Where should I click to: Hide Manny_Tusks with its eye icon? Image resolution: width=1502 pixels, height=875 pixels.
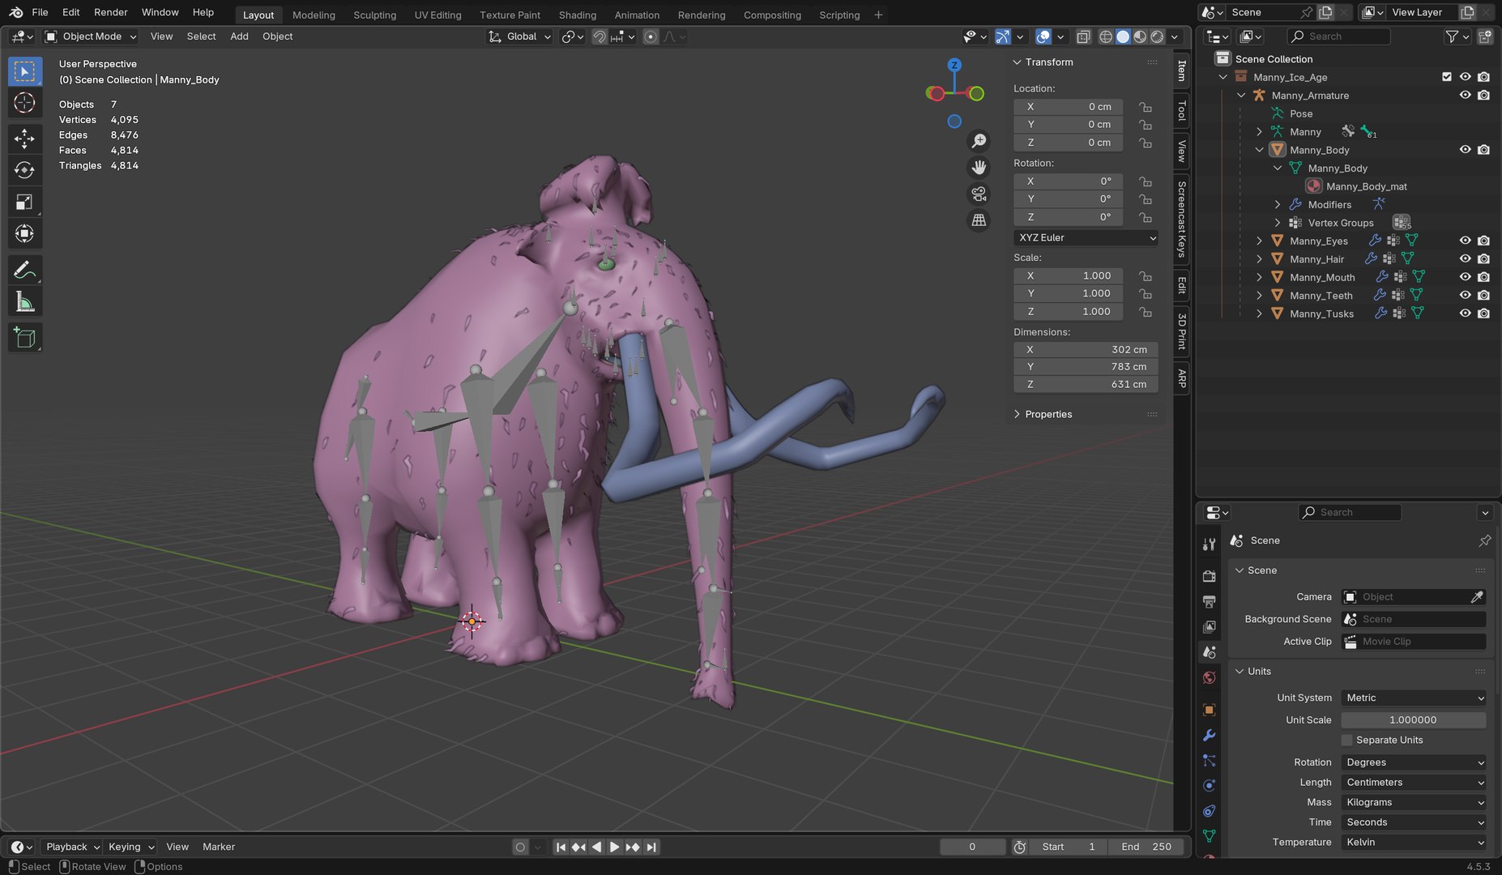1465,314
